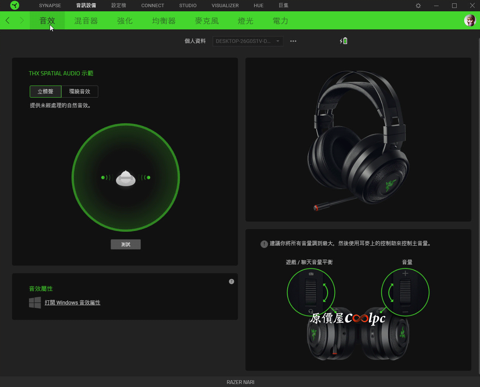Go forward with the right arrow

click(x=22, y=20)
